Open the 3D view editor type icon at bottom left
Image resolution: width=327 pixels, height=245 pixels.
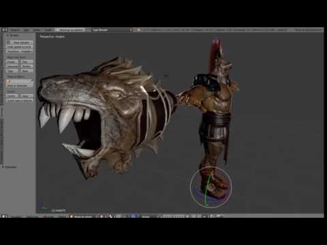coord(4,216)
